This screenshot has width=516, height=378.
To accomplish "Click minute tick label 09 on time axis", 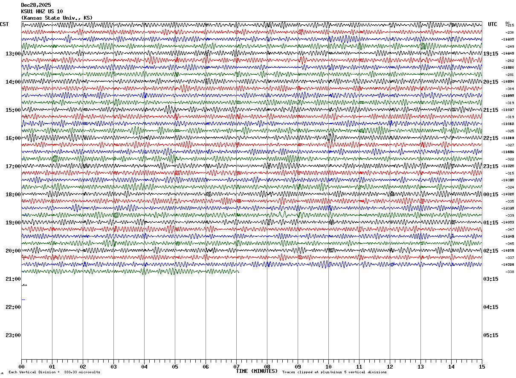I will (x=298, y=367).
